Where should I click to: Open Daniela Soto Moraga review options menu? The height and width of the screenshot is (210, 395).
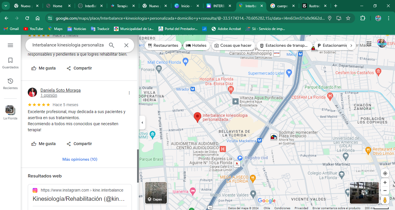[x=129, y=93]
